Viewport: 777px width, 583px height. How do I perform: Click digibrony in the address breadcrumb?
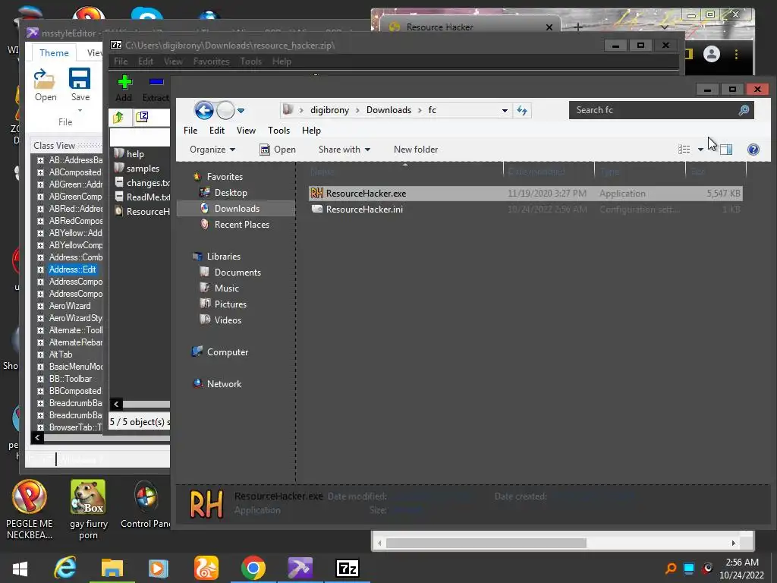click(x=329, y=110)
